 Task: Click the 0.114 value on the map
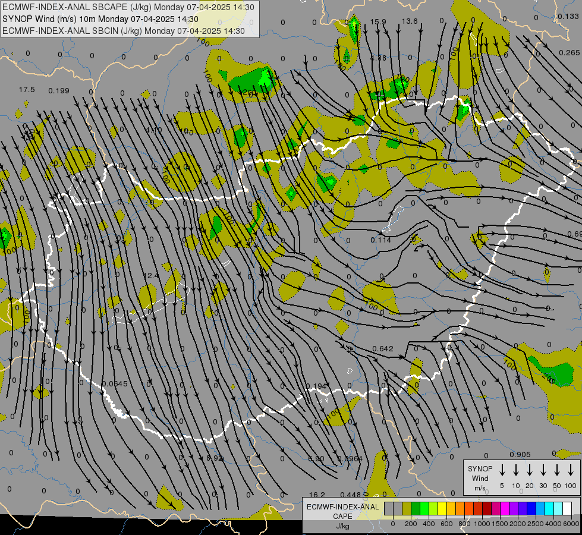click(x=380, y=240)
